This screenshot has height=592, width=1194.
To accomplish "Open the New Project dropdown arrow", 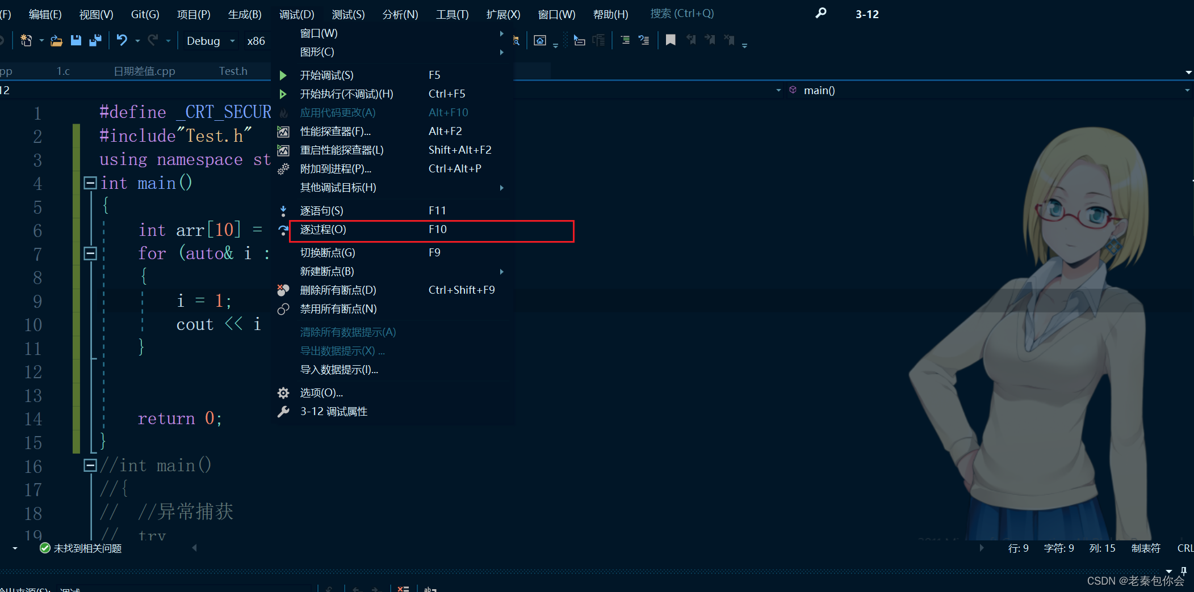I will click(41, 41).
